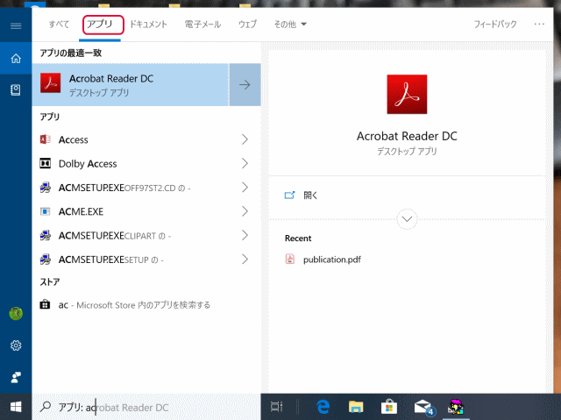This screenshot has height=420, width=561.
Task: Click 開く to open Acrobat Reader
Action: pos(310,195)
